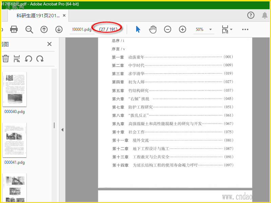Open the Help question mark icon

[x=251, y=15]
